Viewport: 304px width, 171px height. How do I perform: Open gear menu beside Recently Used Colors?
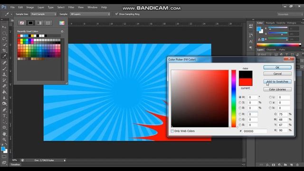tap(62, 31)
